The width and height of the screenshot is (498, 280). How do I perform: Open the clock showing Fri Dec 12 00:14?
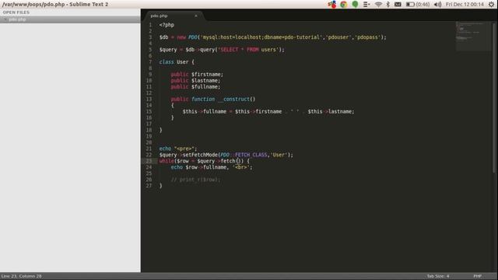465,5
